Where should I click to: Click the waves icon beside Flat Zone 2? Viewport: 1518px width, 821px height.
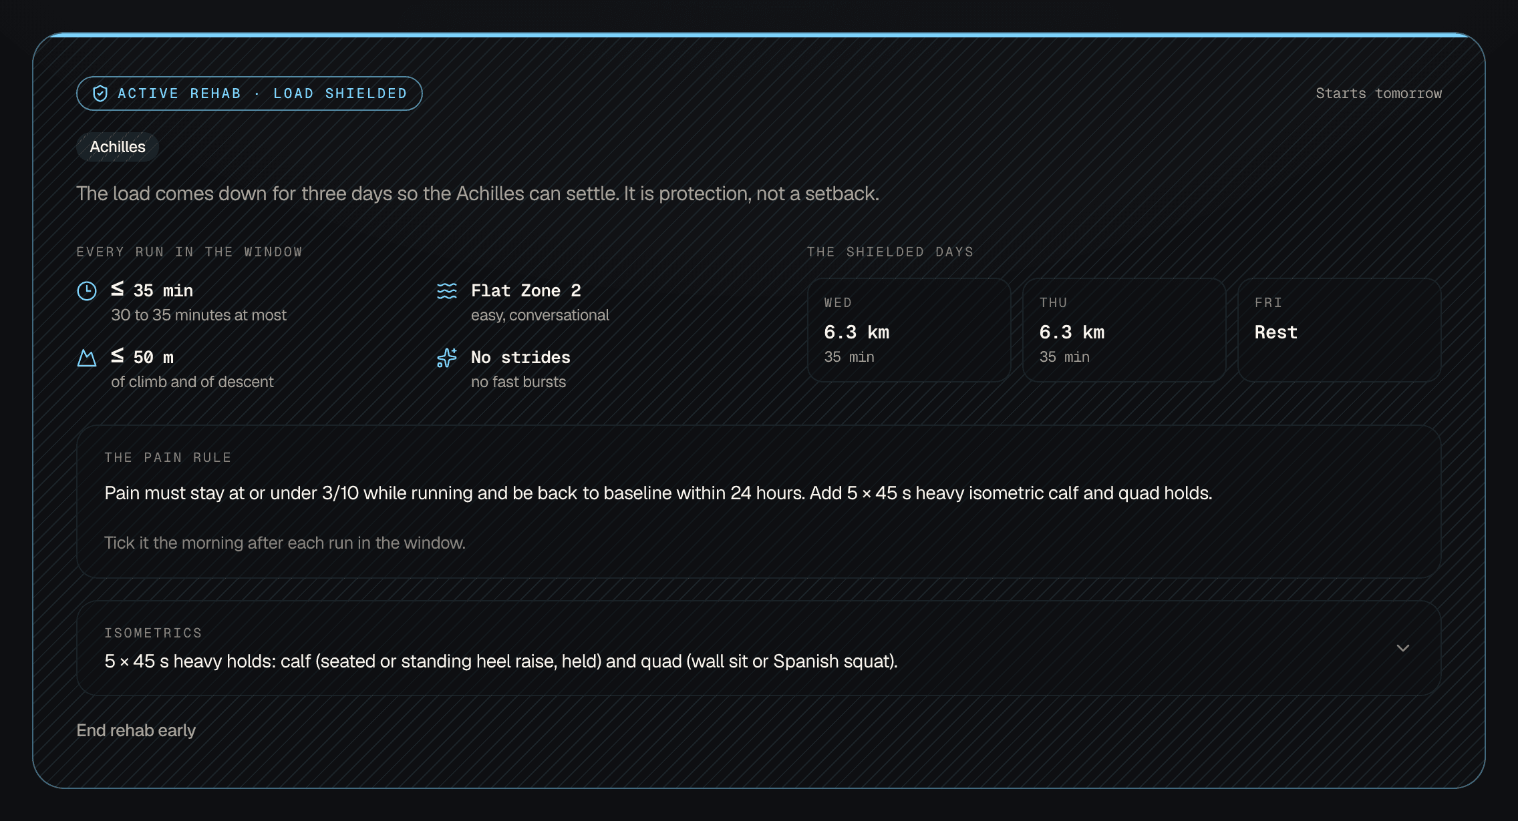click(x=447, y=291)
